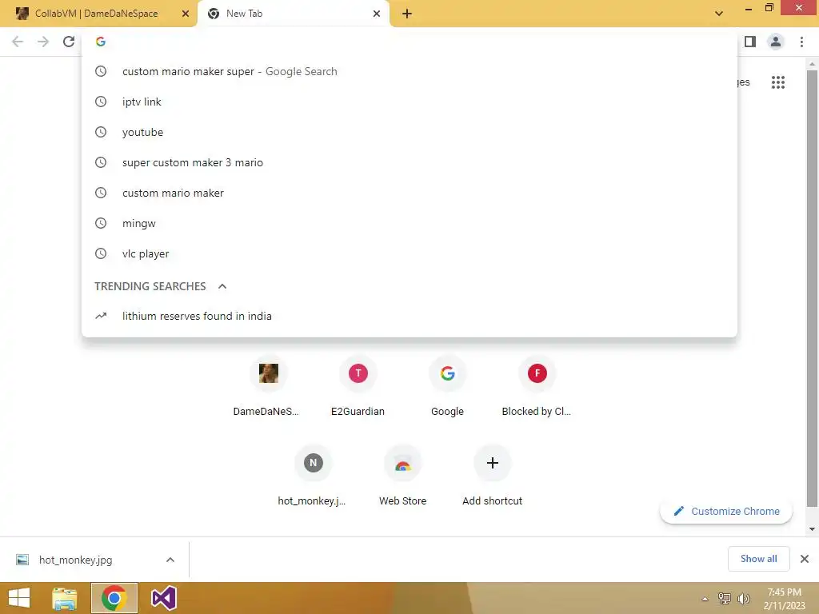The height and width of the screenshot is (614, 819).
Task: Choose 'youtube' suggestion
Action: click(409, 132)
